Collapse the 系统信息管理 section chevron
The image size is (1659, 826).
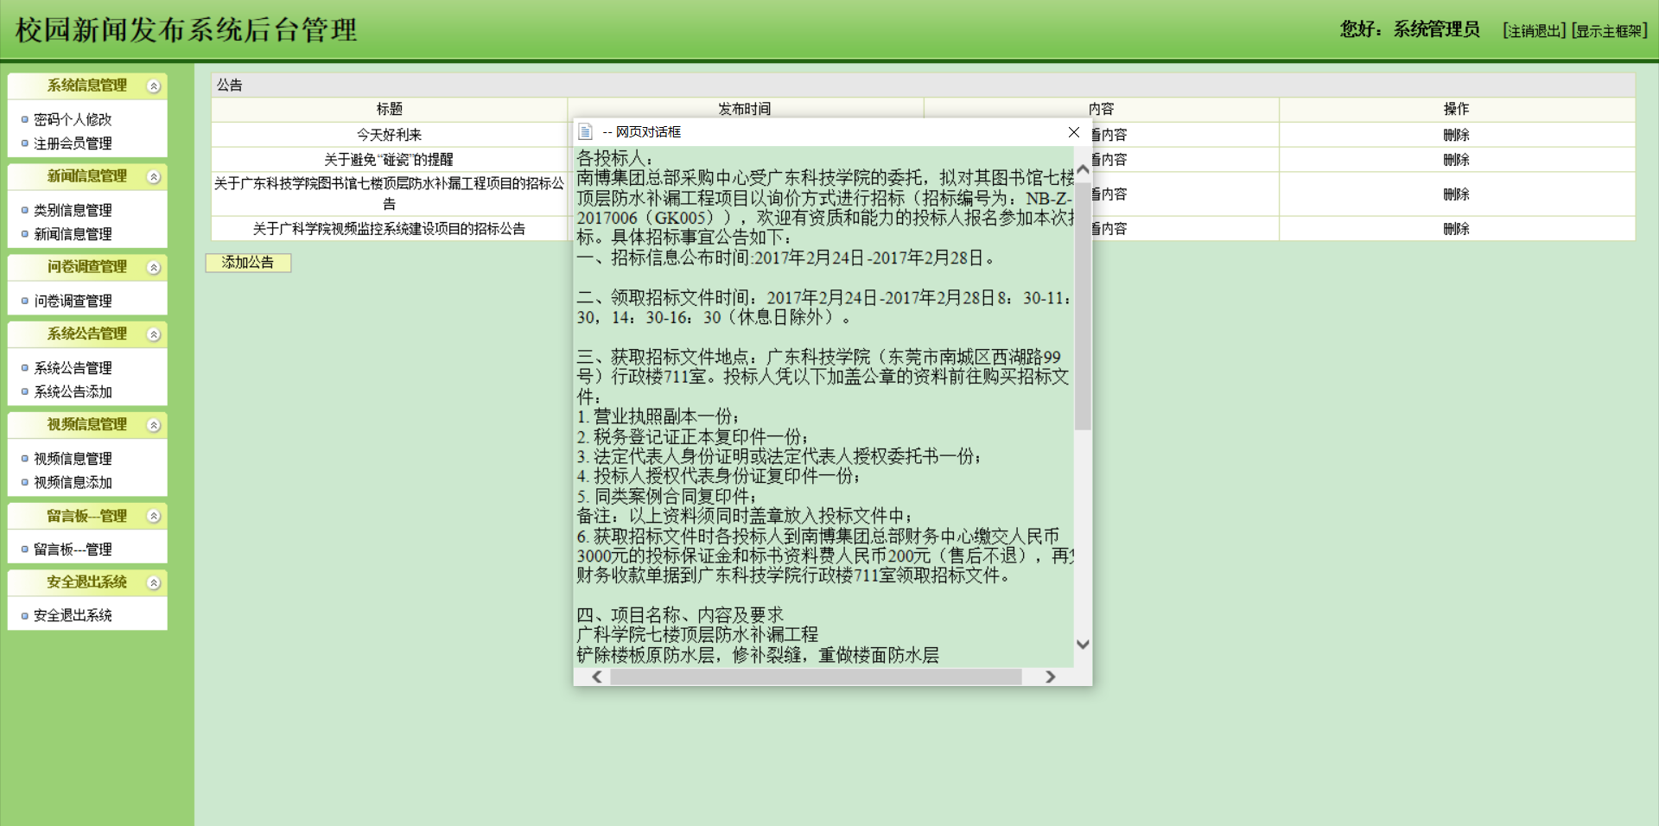pos(154,86)
